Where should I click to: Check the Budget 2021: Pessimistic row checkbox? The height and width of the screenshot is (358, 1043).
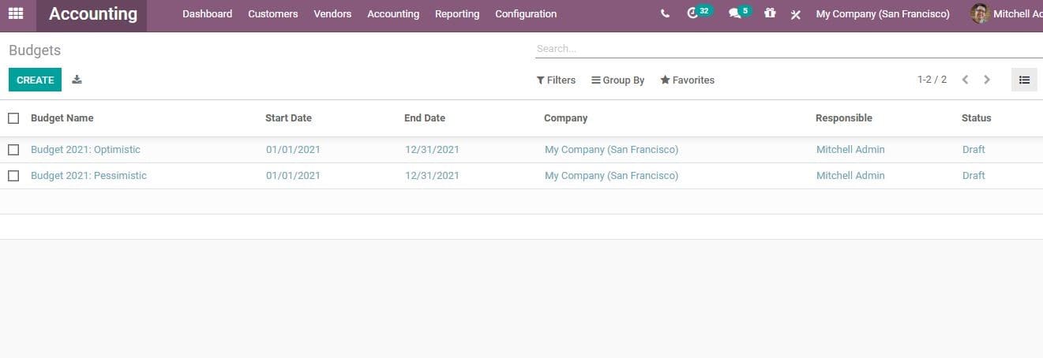(13, 176)
